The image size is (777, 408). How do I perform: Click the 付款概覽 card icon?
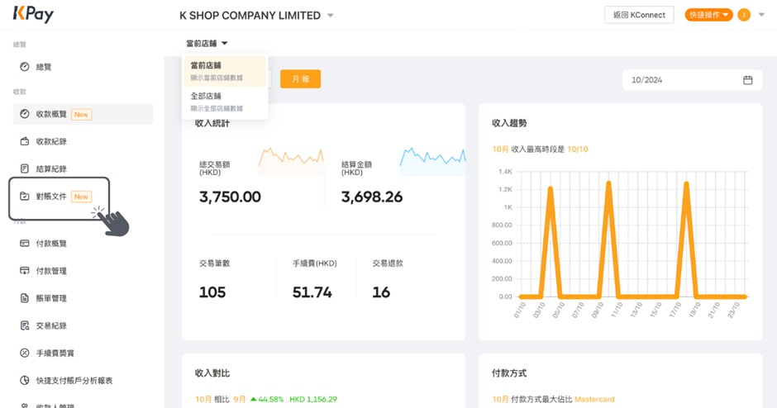click(x=24, y=243)
